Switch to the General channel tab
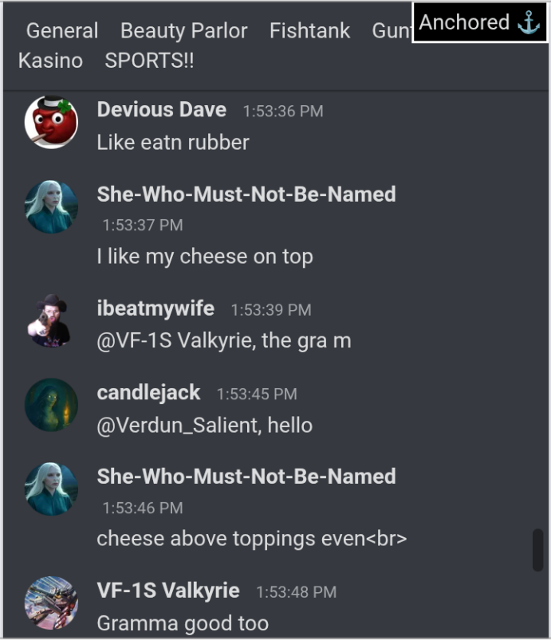The width and height of the screenshot is (551, 640). click(x=62, y=30)
